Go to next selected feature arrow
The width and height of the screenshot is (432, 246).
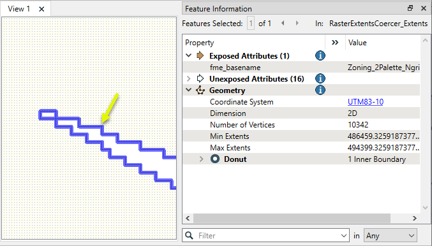coord(297,23)
